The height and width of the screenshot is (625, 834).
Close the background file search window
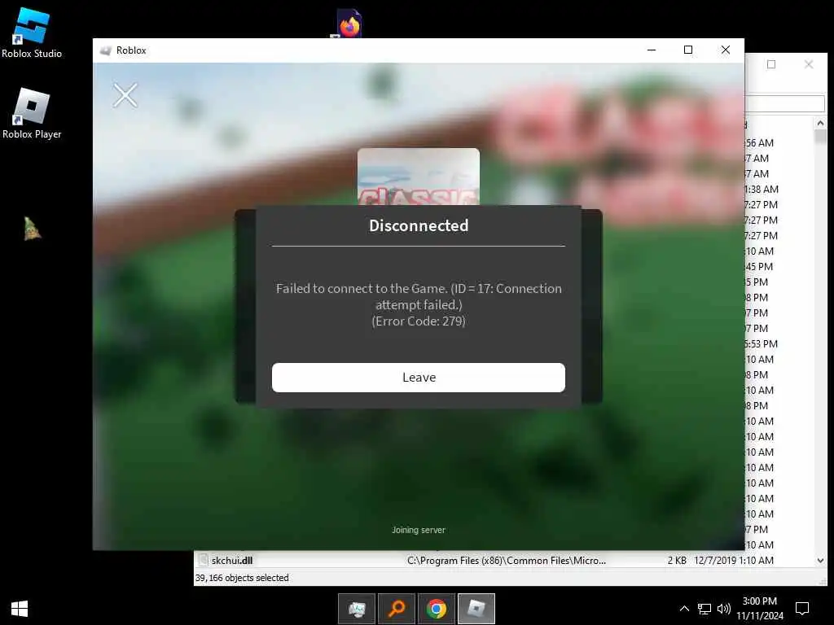809,64
